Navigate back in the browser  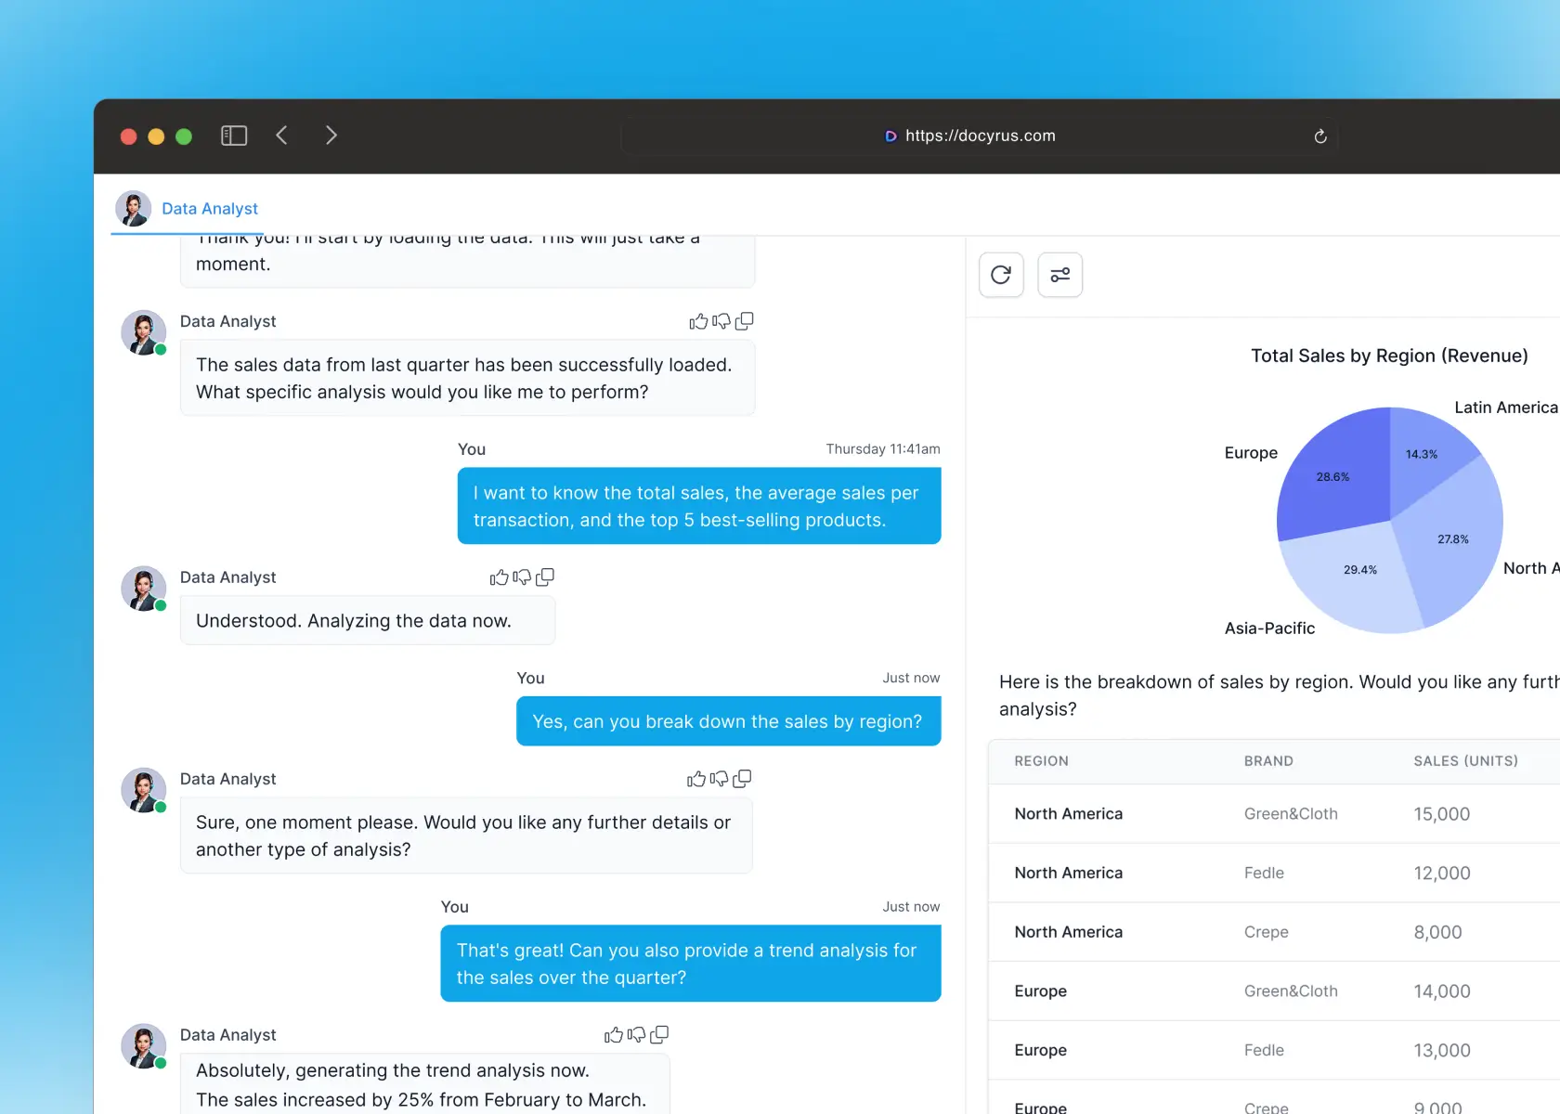[x=281, y=135]
